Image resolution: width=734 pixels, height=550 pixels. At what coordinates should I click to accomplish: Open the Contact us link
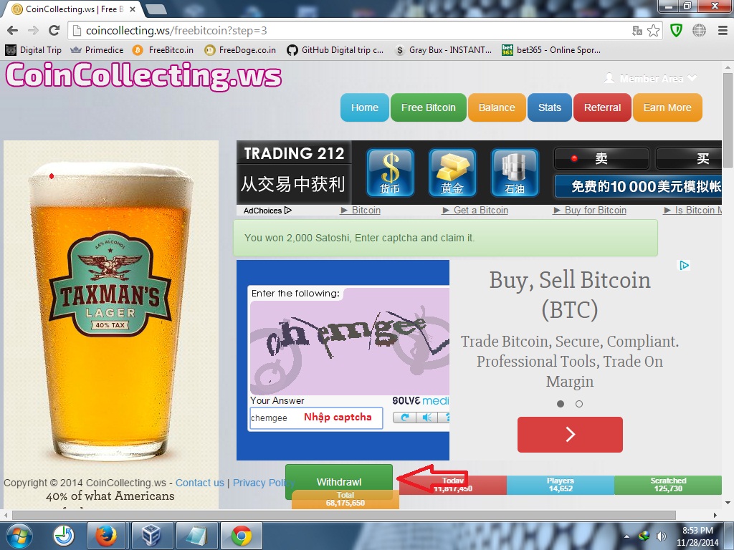[x=200, y=483]
